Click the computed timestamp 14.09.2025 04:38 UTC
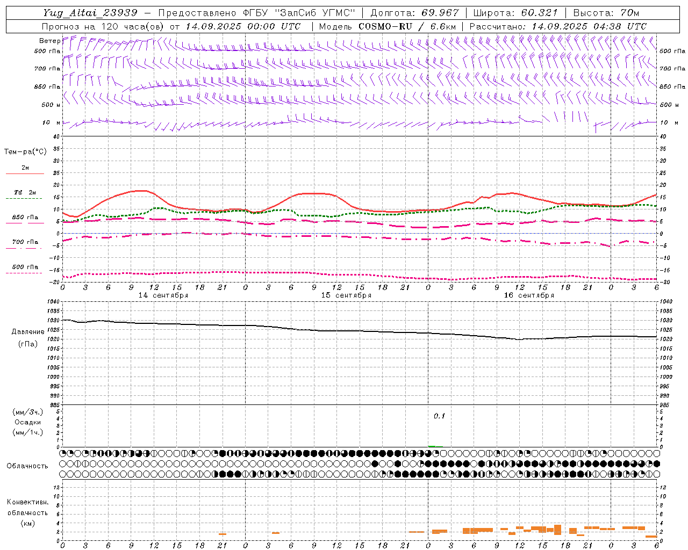This screenshot has width=688, height=550. point(589,26)
